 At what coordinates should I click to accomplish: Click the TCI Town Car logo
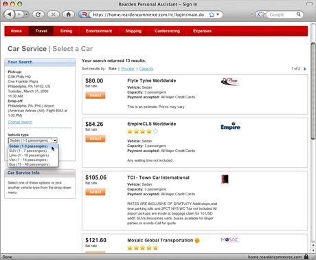pos(225,179)
